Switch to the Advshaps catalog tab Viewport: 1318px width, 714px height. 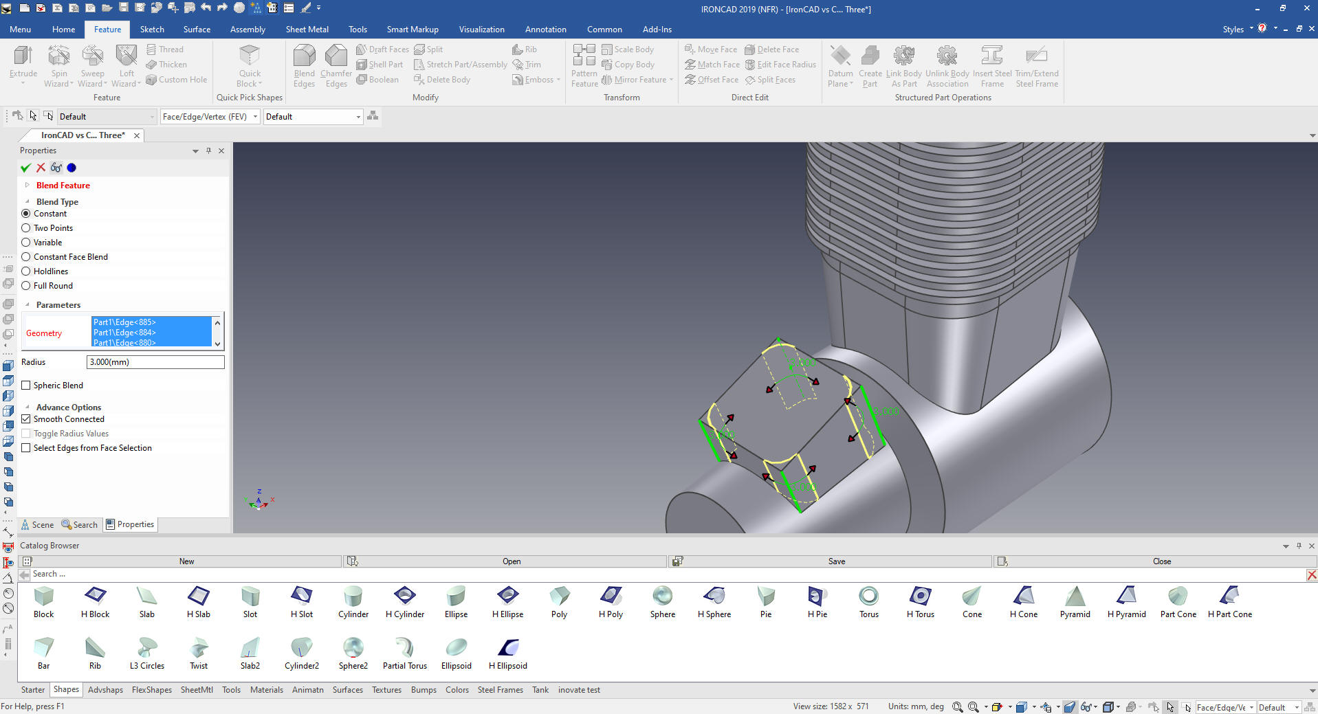105,690
